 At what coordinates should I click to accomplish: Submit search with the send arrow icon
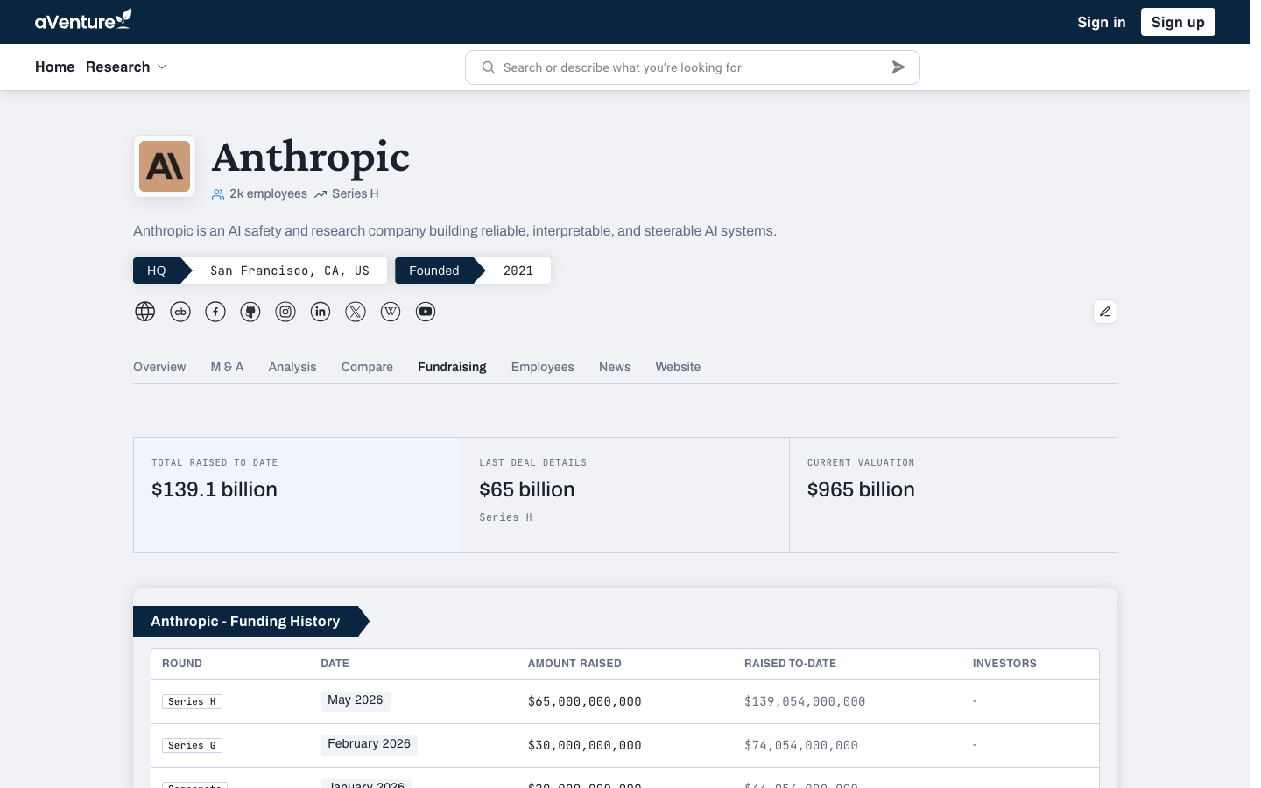[898, 67]
